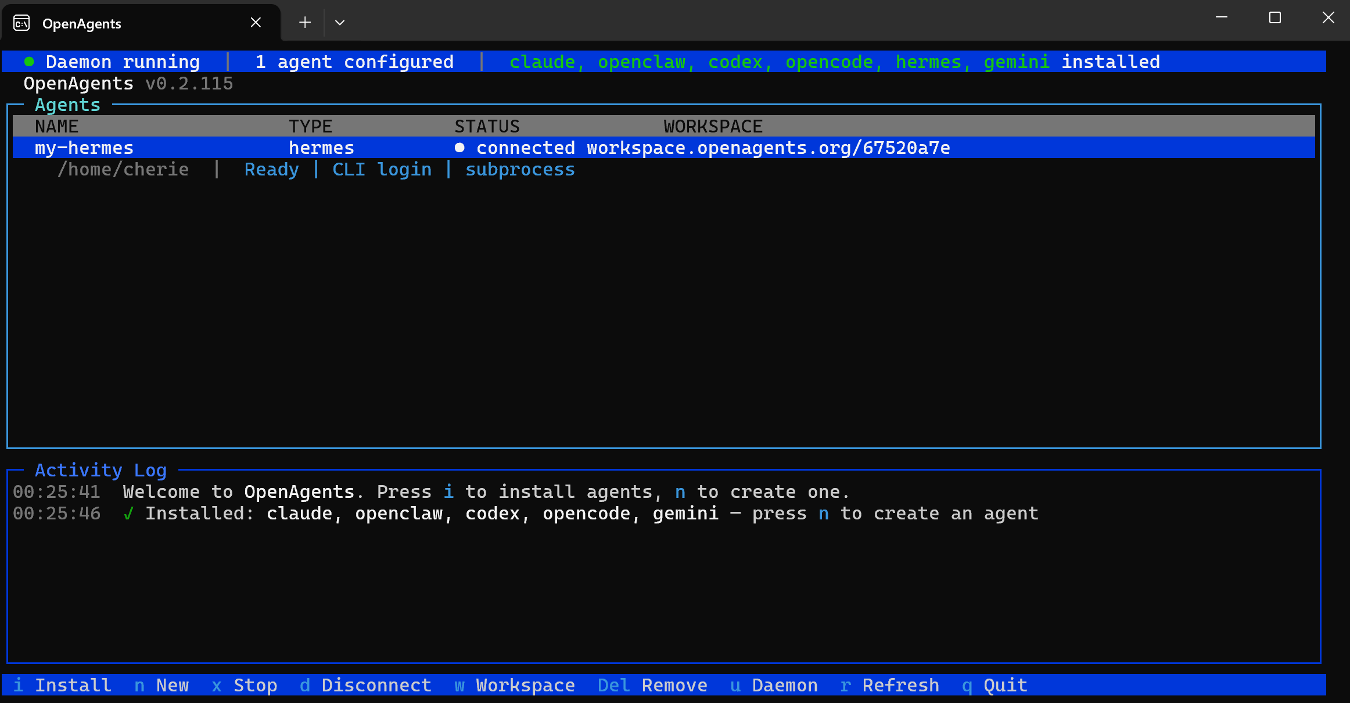Screen dimensions: 1350x703
Task: Click the 'hermes' type cell in agent row
Action: 322,148
